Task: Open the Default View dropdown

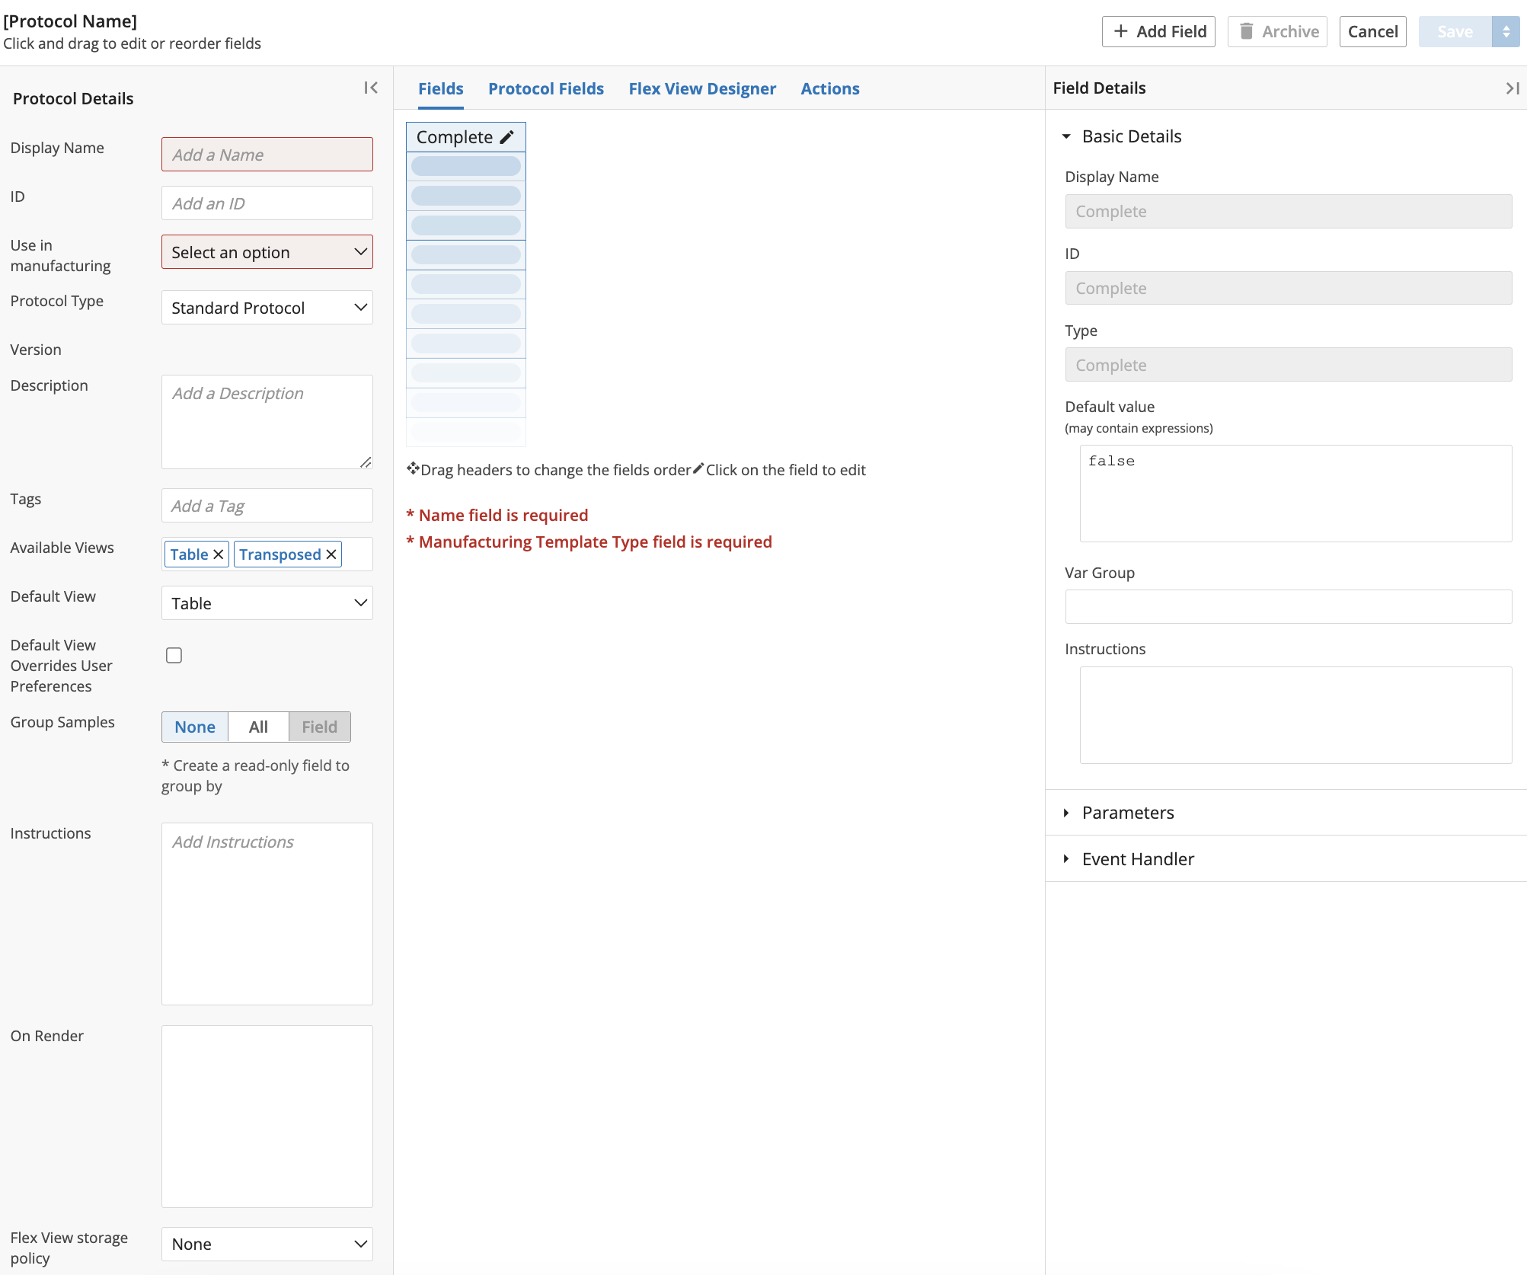Action: (267, 602)
